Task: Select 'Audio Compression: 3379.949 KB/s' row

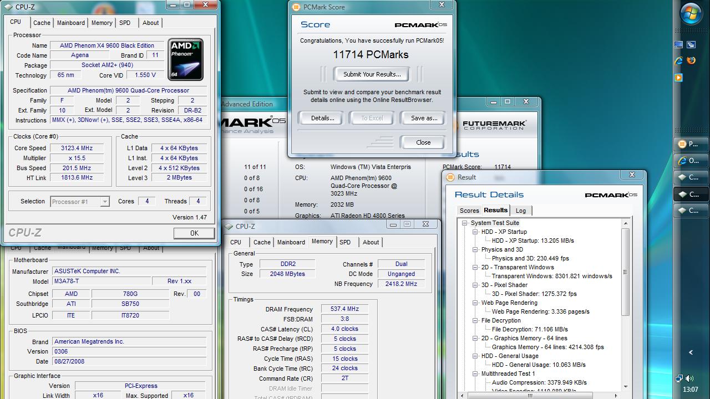Action: 539,382
